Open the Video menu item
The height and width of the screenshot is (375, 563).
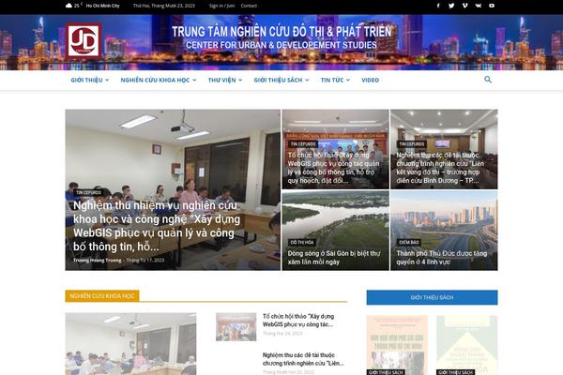point(371,80)
